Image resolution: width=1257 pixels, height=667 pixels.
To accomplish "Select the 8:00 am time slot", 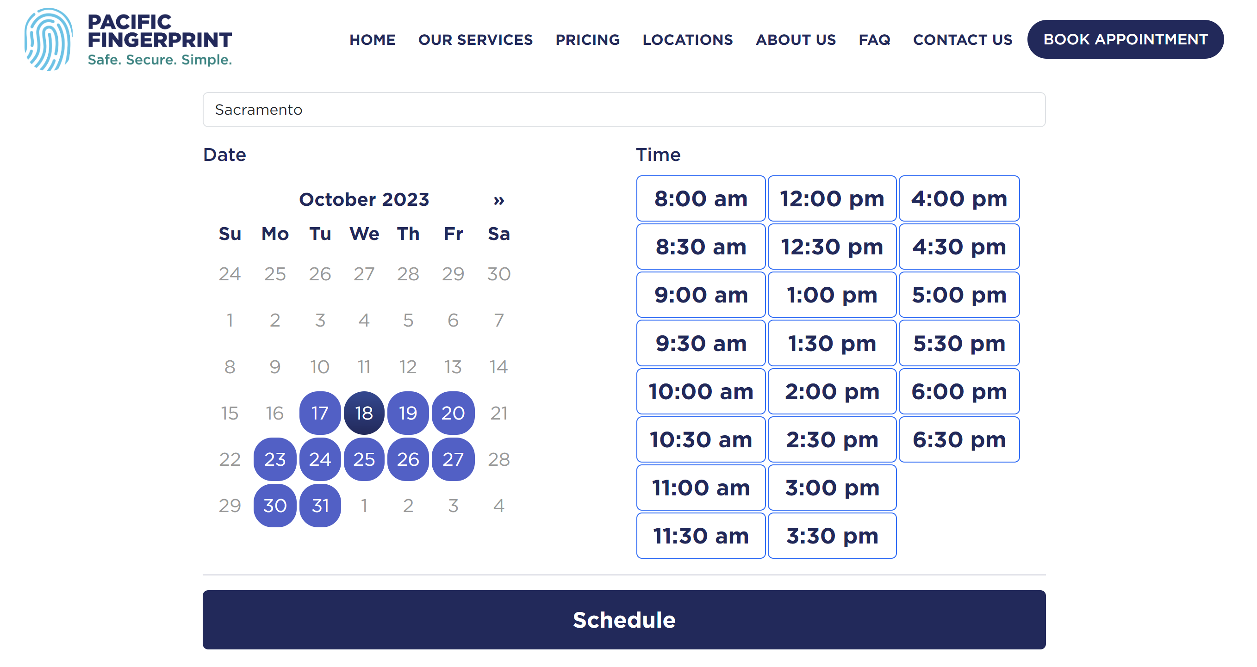I will [x=701, y=198].
